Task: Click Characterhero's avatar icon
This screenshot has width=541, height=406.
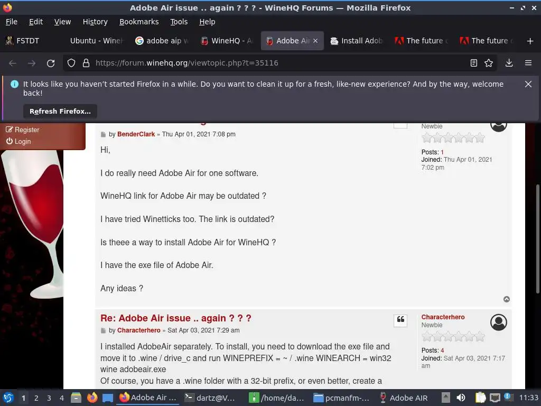Action: [x=498, y=322]
